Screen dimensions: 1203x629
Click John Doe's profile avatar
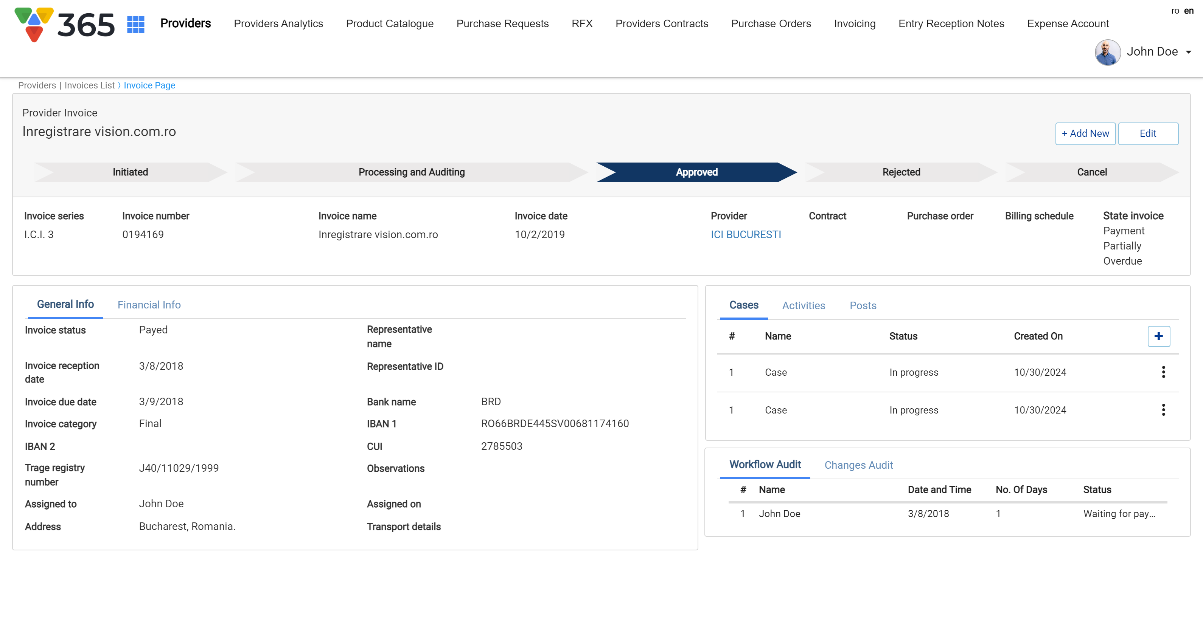click(1107, 52)
